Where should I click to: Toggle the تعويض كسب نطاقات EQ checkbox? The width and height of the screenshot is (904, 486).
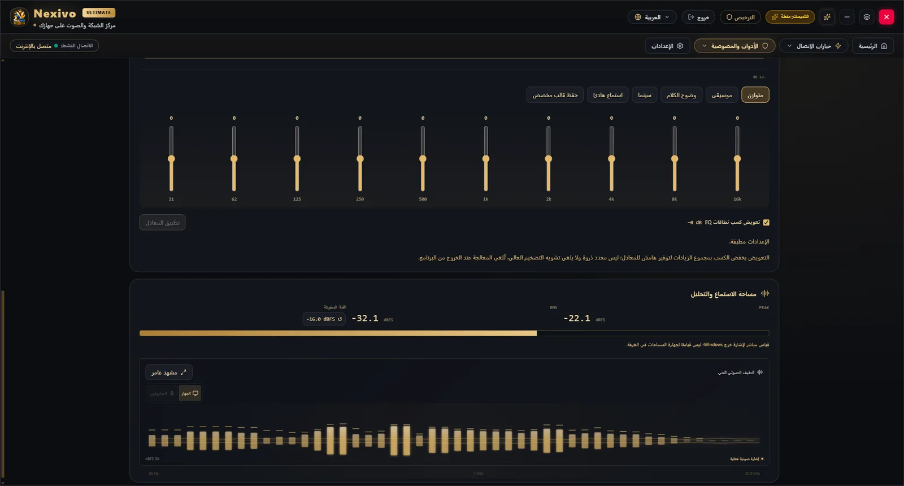click(x=766, y=223)
